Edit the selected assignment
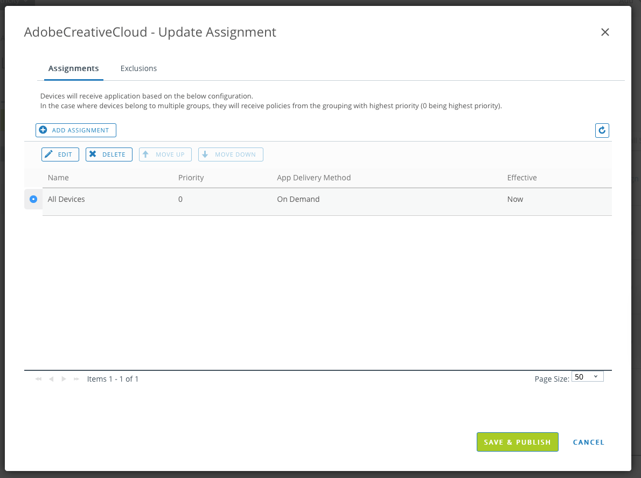The width and height of the screenshot is (641, 478). click(x=60, y=154)
